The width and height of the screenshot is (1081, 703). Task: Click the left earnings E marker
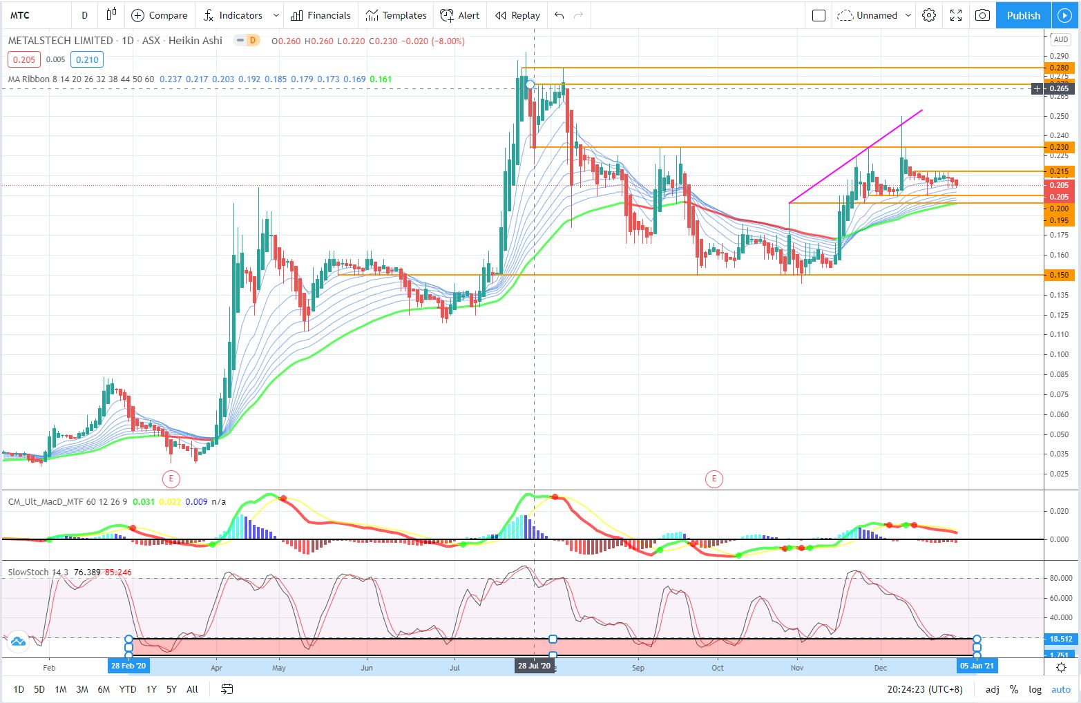170,478
